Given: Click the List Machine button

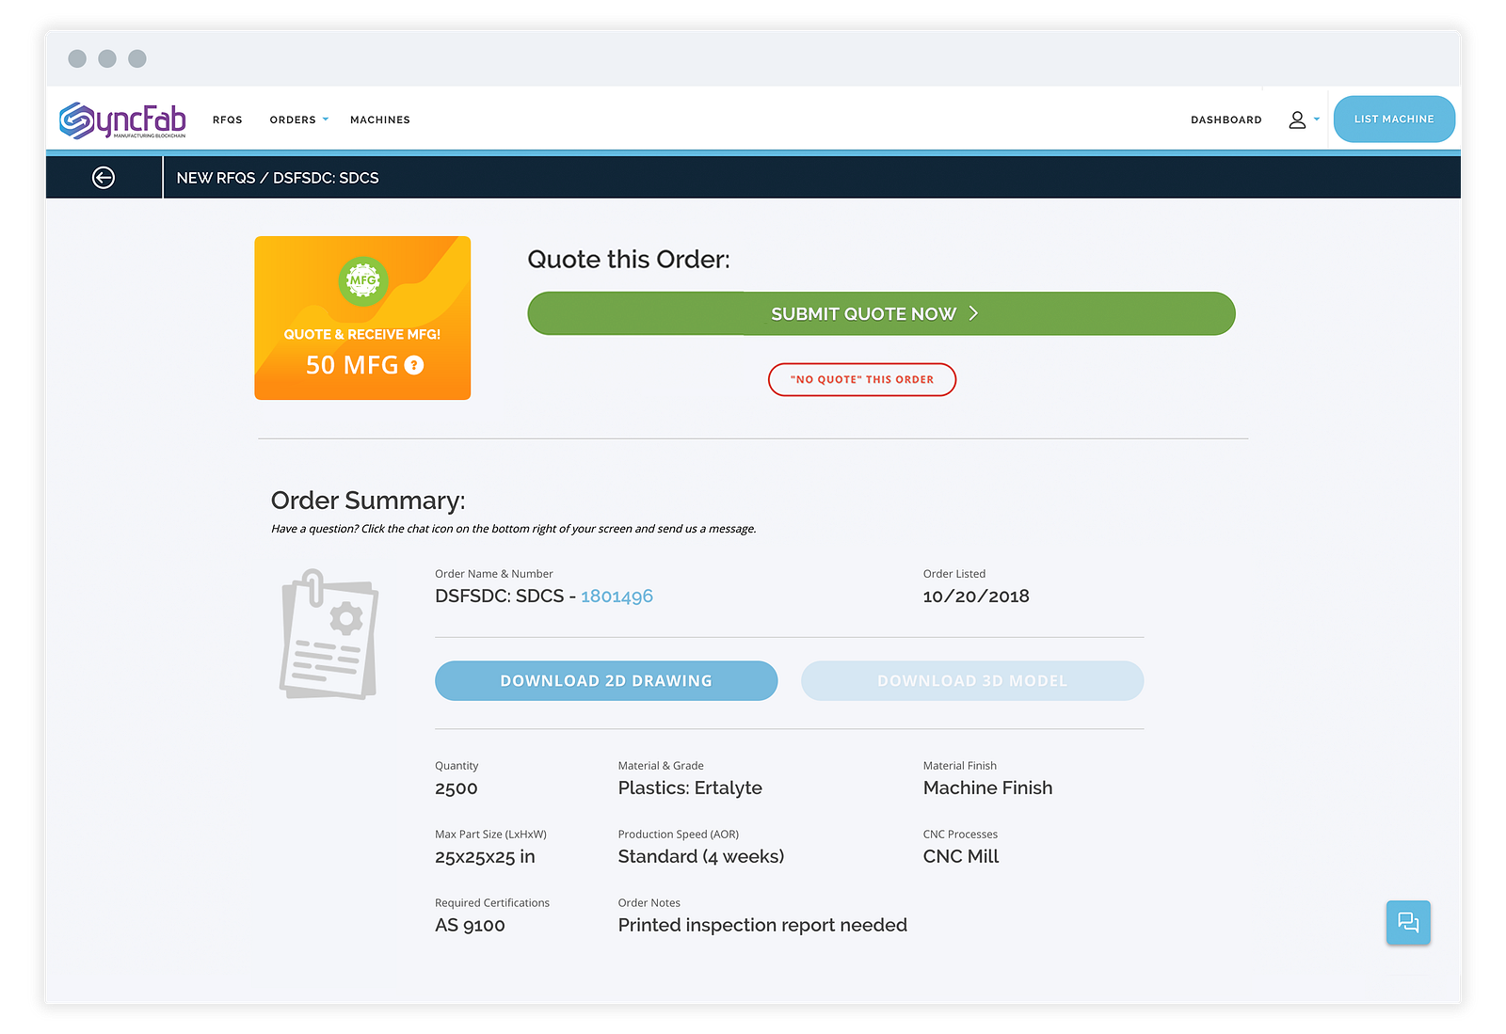Looking at the screenshot, I should (x=1394, y=119).
